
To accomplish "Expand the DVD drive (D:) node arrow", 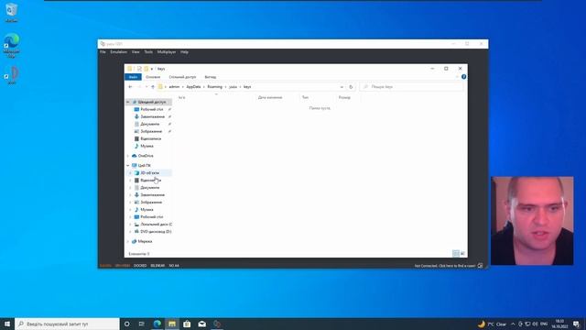I will coord(130,232).
